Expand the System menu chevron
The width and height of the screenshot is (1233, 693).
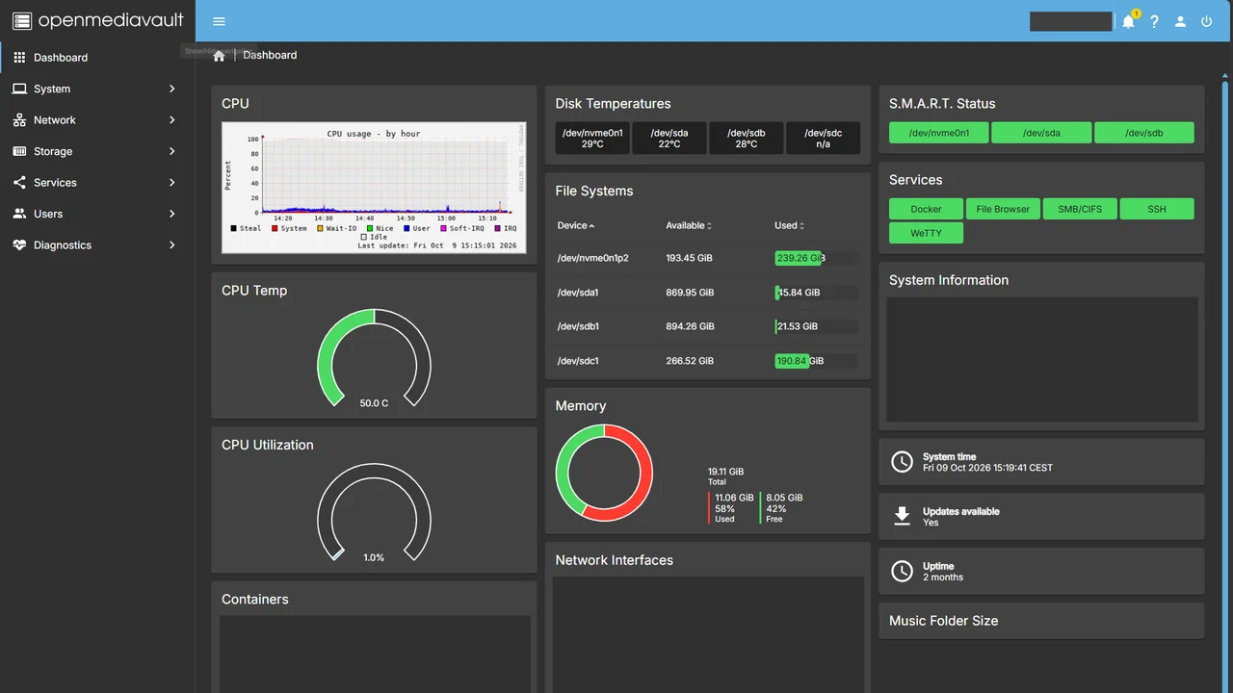tap(172, 89)
